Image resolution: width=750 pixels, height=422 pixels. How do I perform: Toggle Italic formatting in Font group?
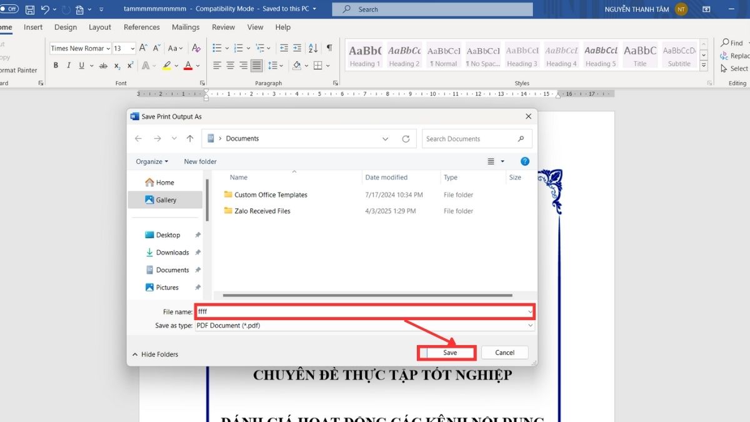tap(67, 66)
